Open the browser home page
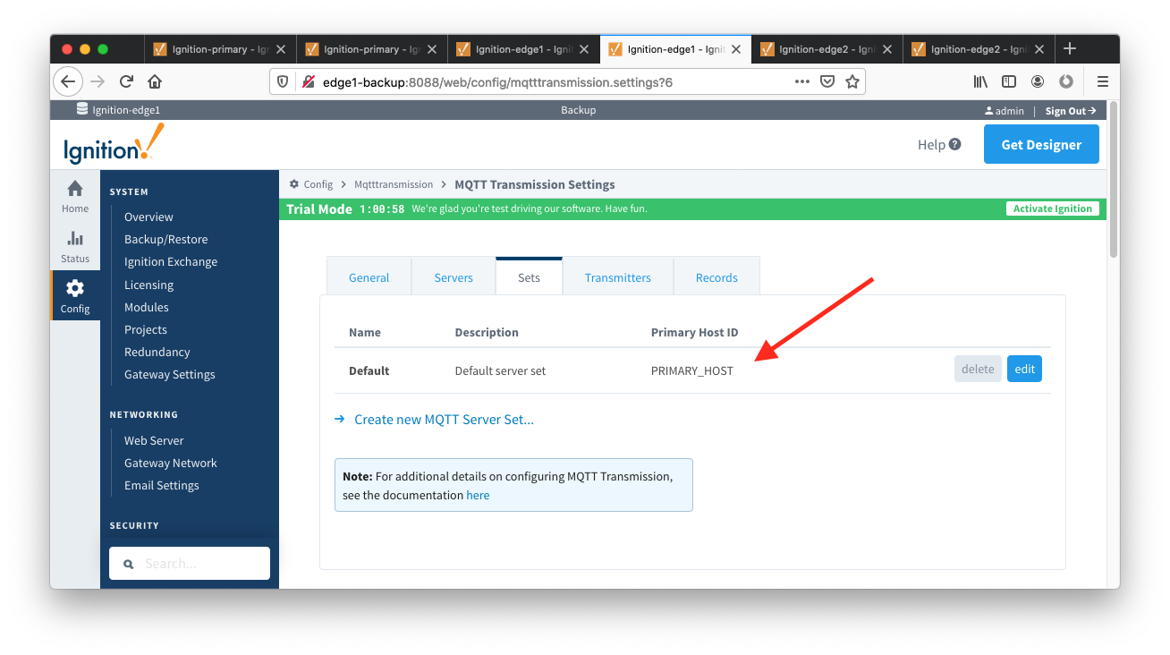Viewport: 1170px width, 655px height. (155, 81)
